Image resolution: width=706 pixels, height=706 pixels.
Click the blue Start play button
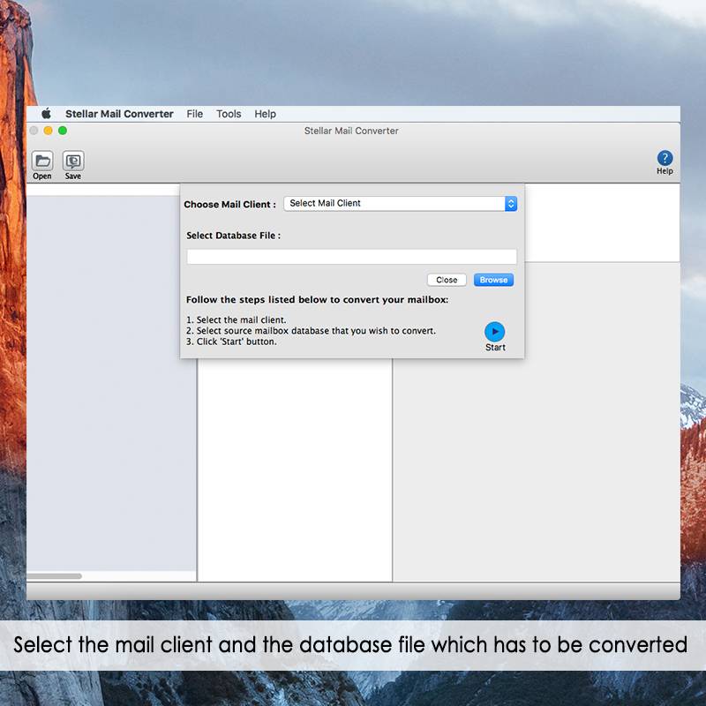coord(494,332)
